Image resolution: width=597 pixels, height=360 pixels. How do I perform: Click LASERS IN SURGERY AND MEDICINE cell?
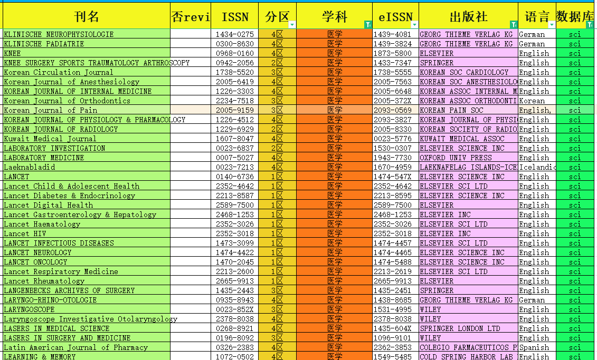pos(87,338)
